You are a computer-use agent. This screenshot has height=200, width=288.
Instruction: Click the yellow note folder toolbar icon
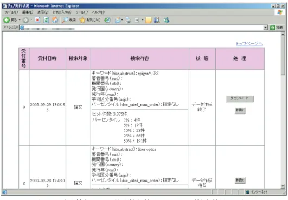click(149, 20)
